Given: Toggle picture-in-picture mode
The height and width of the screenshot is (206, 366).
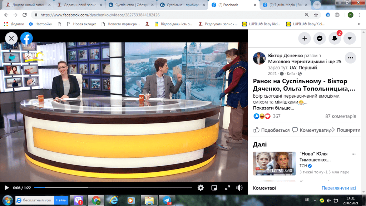Looking at the screenshot, I should point(214,187).
